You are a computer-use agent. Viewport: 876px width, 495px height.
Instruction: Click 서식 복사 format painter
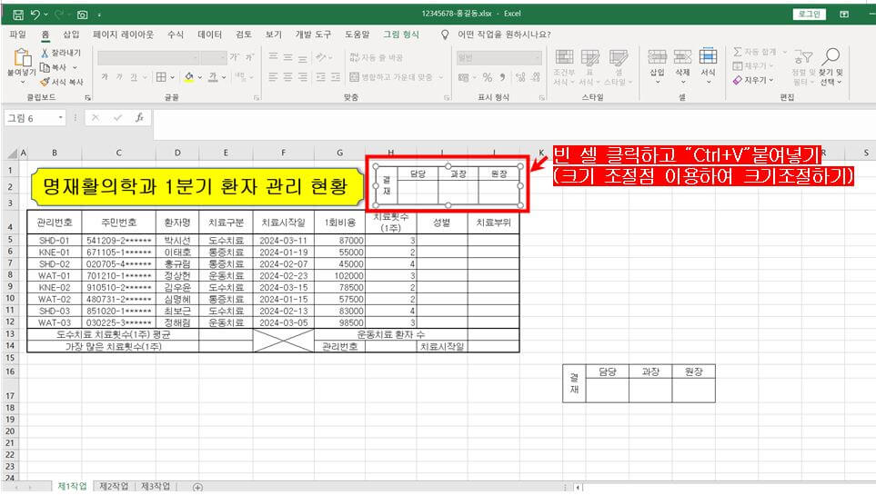click(x=62, y=82)
